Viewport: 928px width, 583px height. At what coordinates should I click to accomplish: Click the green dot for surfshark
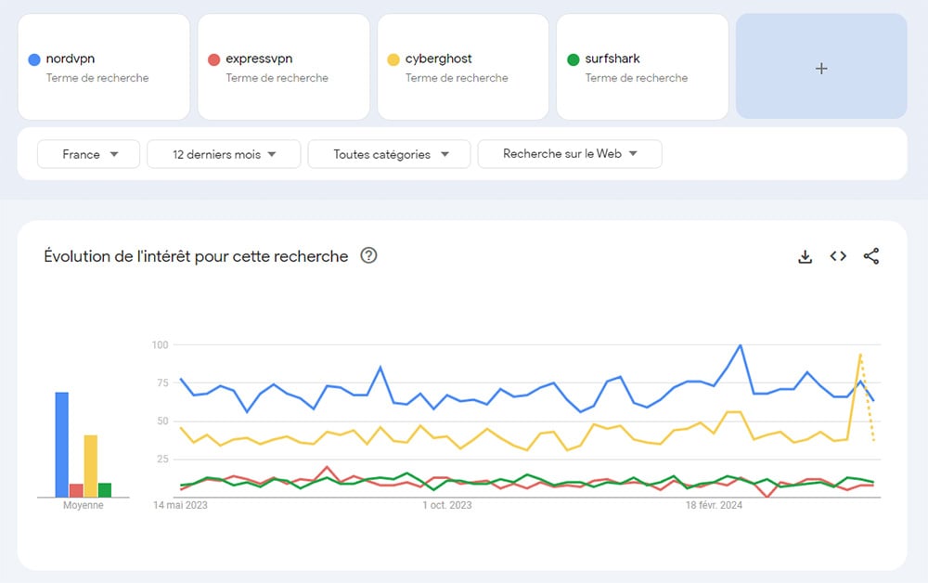(574, 58)
